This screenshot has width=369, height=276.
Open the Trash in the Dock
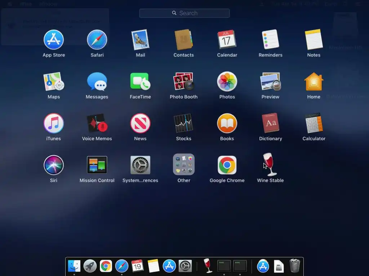295,266
